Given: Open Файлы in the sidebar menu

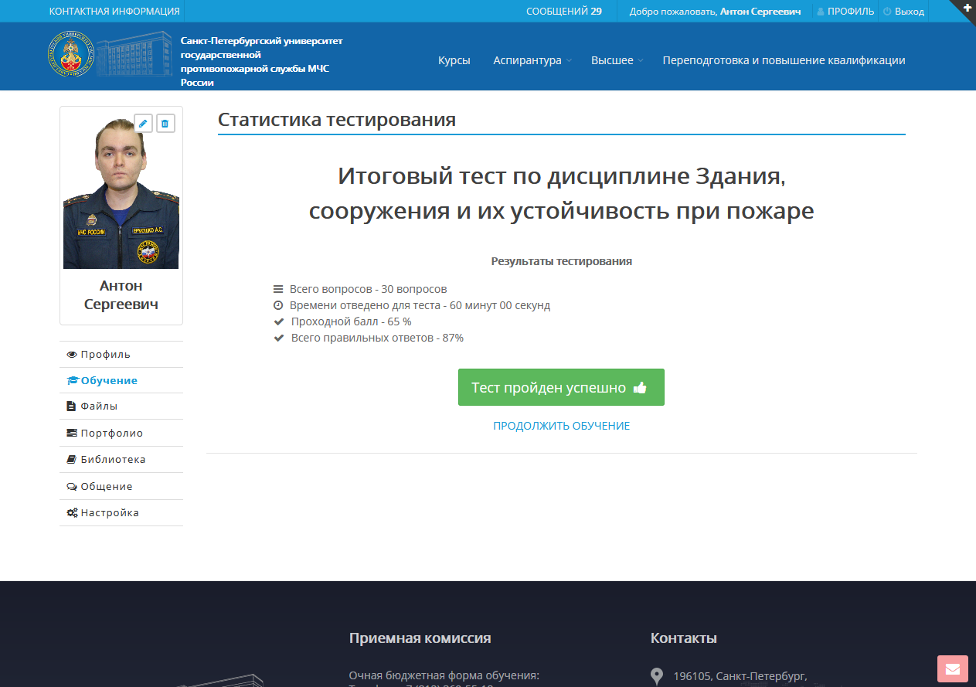Looking at the screenshot, I should pyautogui.click(x=99, y=406).
